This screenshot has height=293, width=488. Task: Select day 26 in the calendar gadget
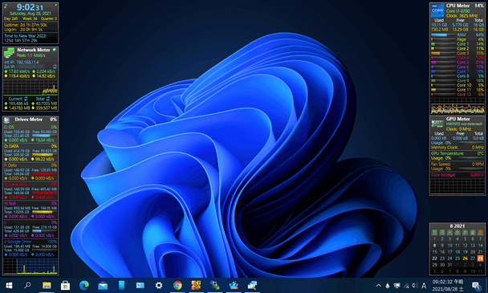[x=465, y=258]
